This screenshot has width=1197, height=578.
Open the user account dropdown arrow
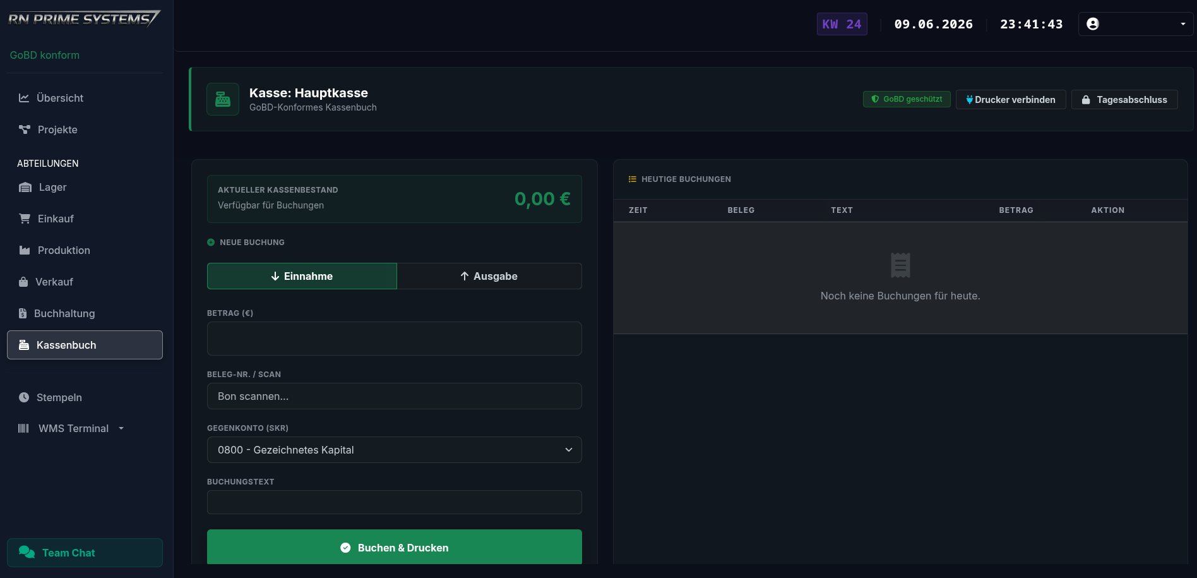pyautogui.click(x=1183, y=24)
